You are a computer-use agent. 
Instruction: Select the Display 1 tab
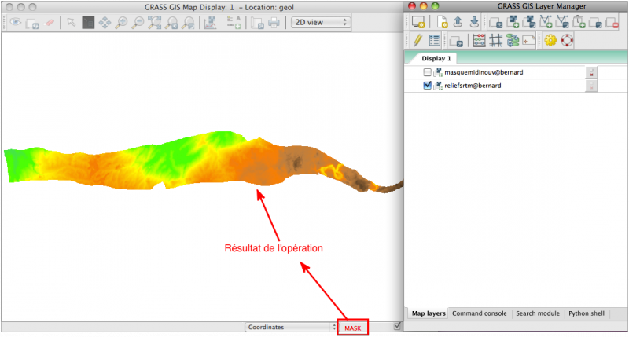click(436, 58)
